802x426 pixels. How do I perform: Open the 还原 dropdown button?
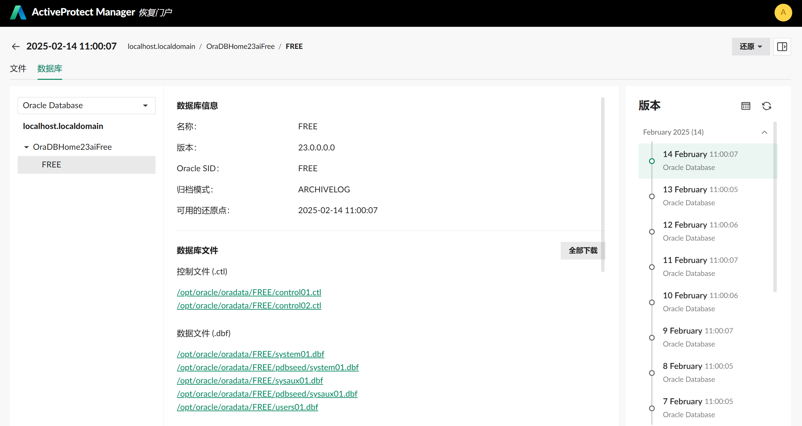point(751,47)
